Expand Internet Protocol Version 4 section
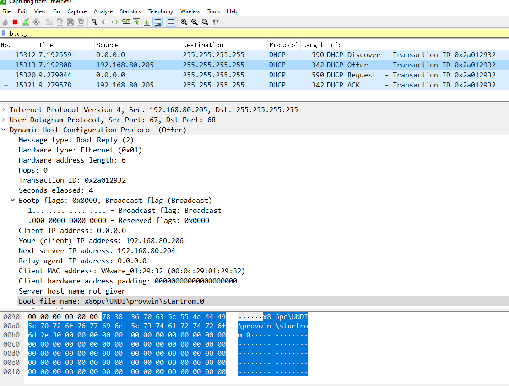The width and height of the screenshot is (509, 386). click(4, 110)
